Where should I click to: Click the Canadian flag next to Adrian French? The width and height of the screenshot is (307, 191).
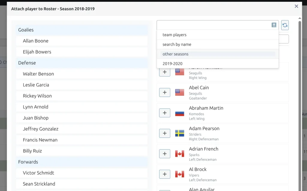pyautogui.click(x=180, y=154)
